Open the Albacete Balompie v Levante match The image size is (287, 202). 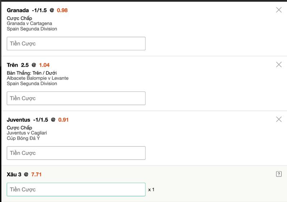pyautogui.click(x=38, y=78)
